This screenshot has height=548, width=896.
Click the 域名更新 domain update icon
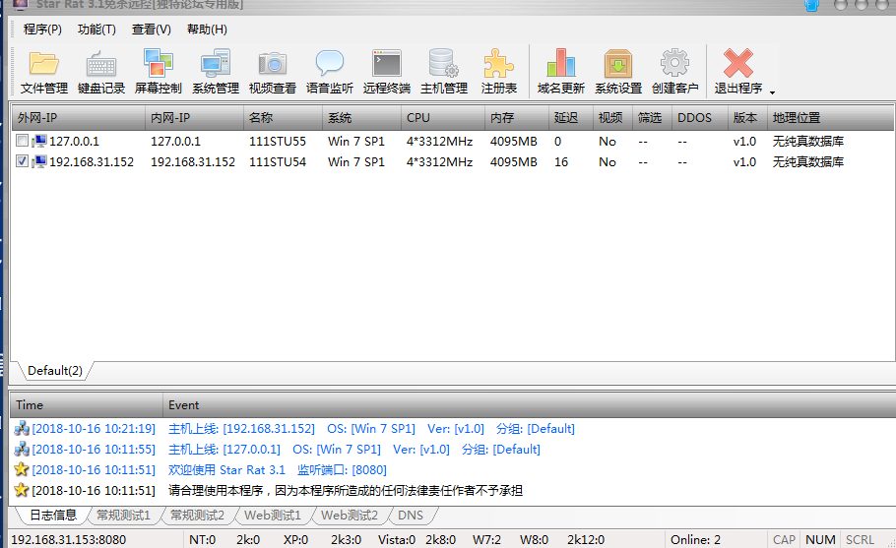click(560, 63)
